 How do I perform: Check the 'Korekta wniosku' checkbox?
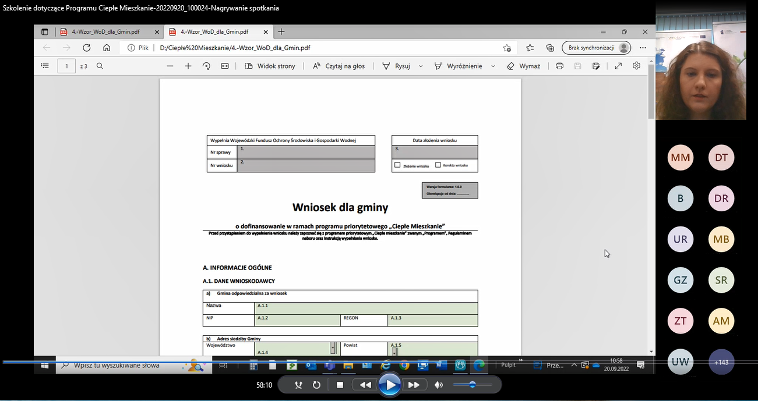click(x=438, y=165)
